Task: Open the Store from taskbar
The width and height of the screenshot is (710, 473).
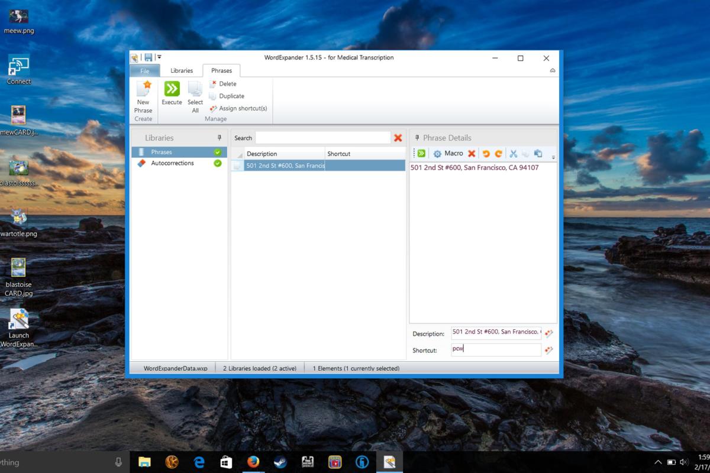Action: pyautogui.click(x=226, y=462)
